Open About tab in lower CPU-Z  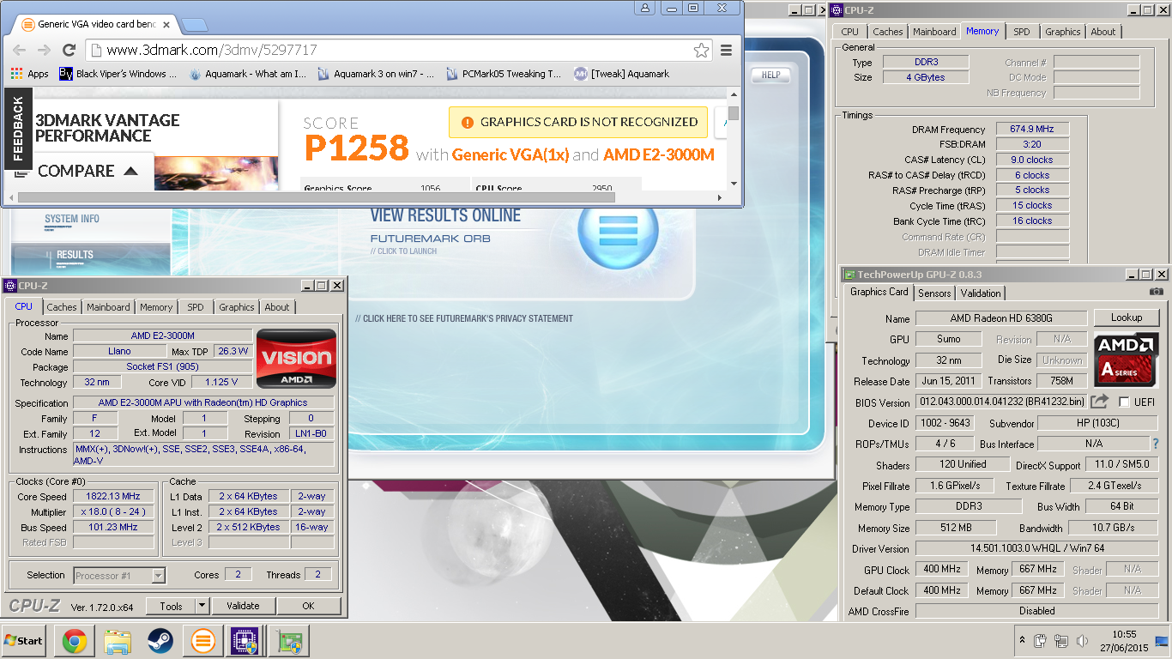click(x=277, y=306)
